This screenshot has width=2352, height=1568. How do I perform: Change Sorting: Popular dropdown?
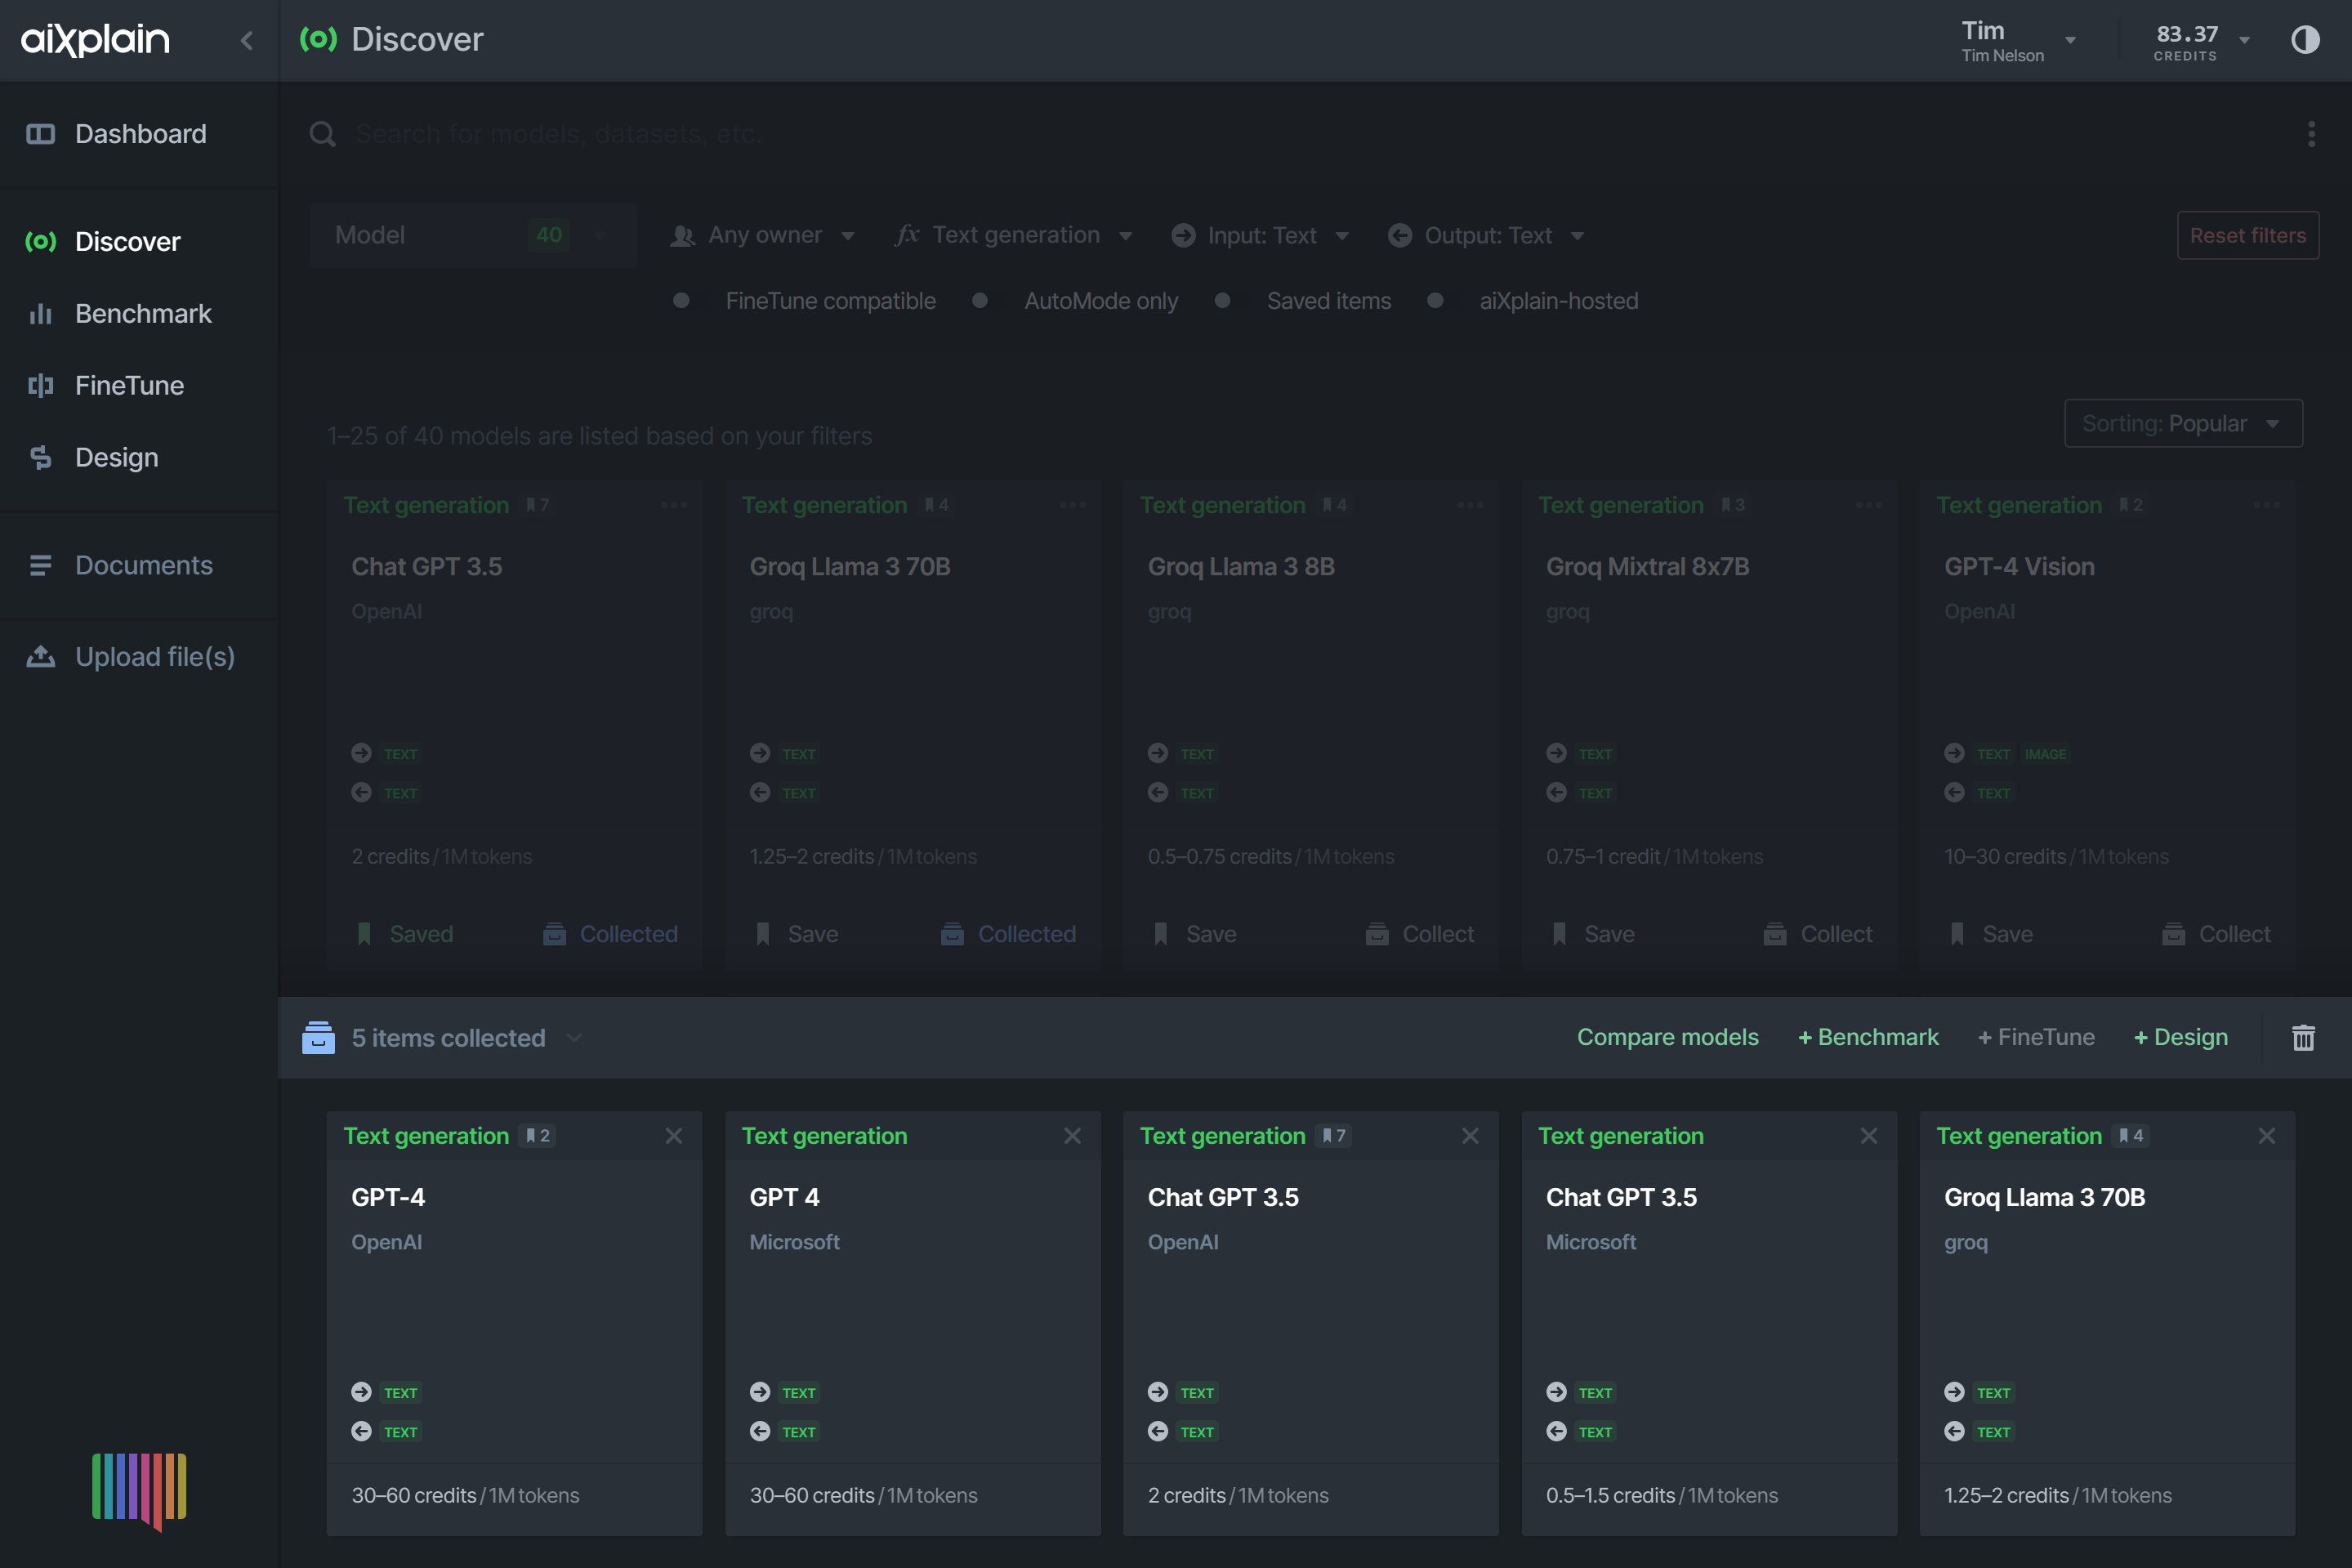tap(2183, 423)
